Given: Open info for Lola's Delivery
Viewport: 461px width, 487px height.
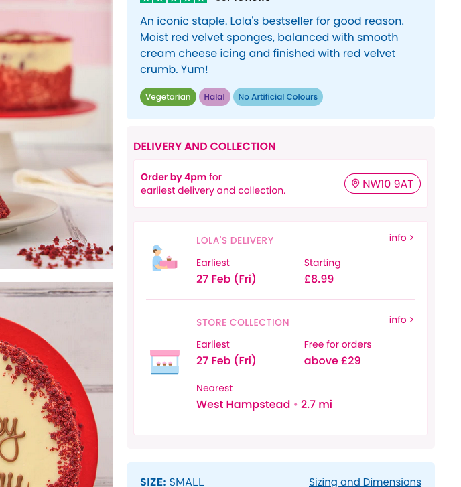Looking at the screenshot, I should [401, 238].
